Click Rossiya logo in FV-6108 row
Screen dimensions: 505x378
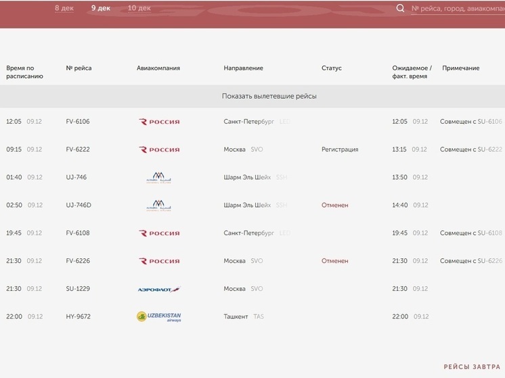159,233
